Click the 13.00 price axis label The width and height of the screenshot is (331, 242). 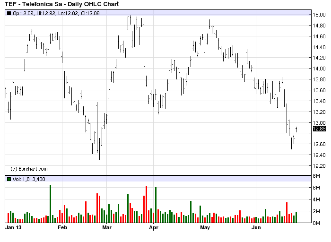point(319,123)
